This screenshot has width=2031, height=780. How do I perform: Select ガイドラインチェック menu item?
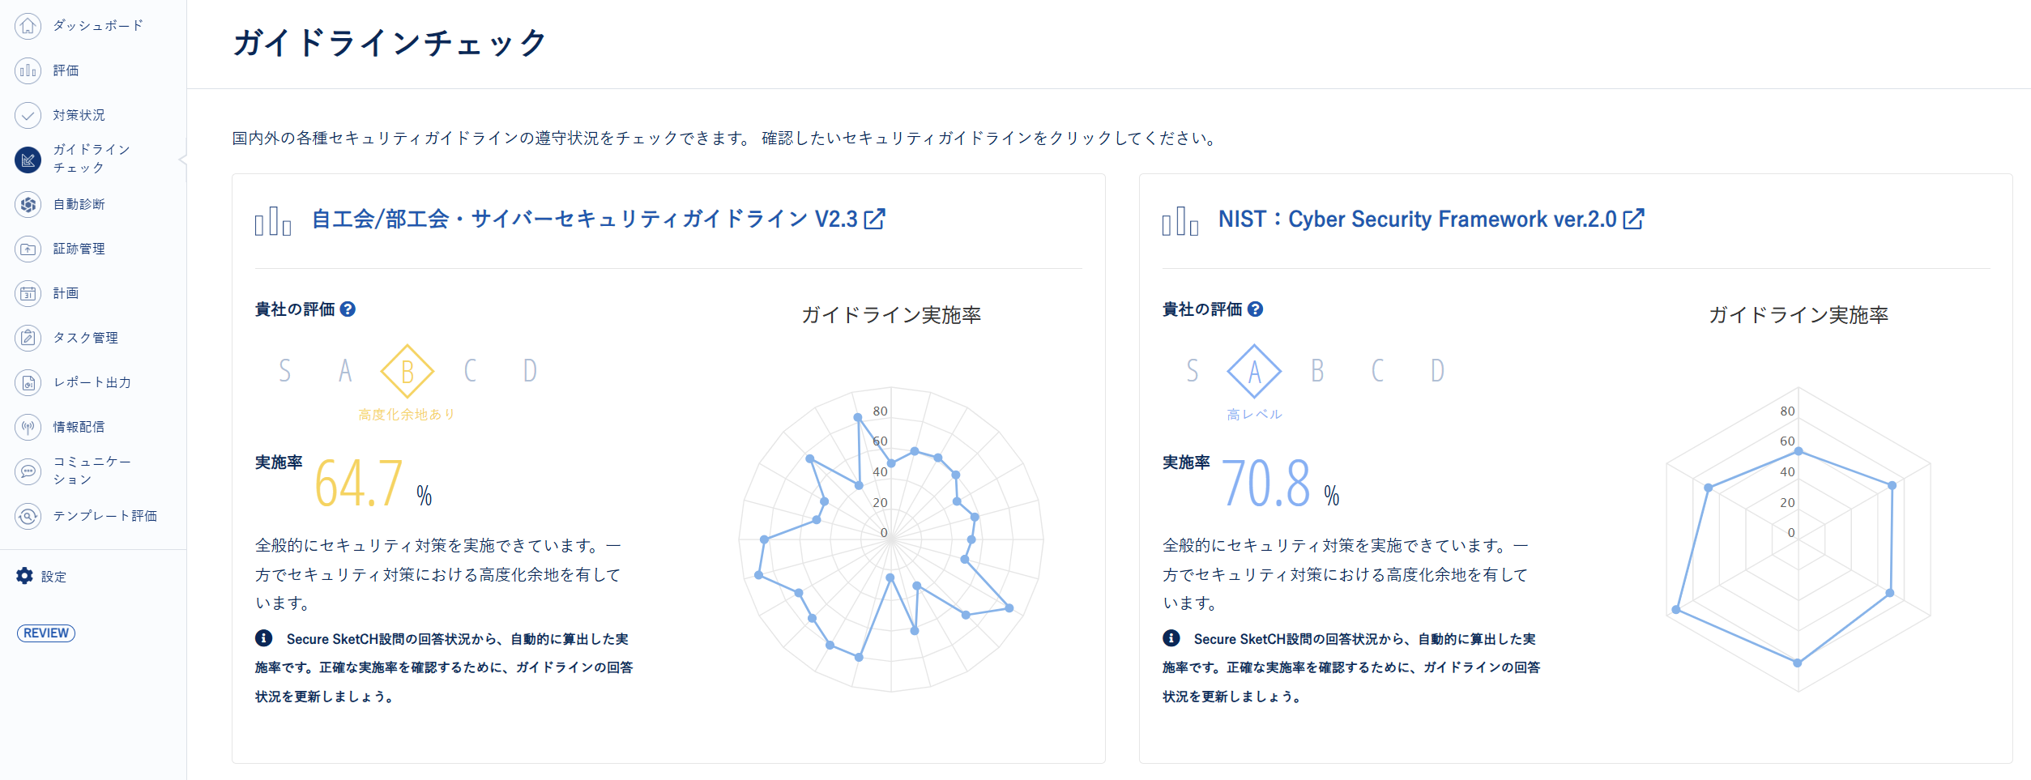point(91,159)
